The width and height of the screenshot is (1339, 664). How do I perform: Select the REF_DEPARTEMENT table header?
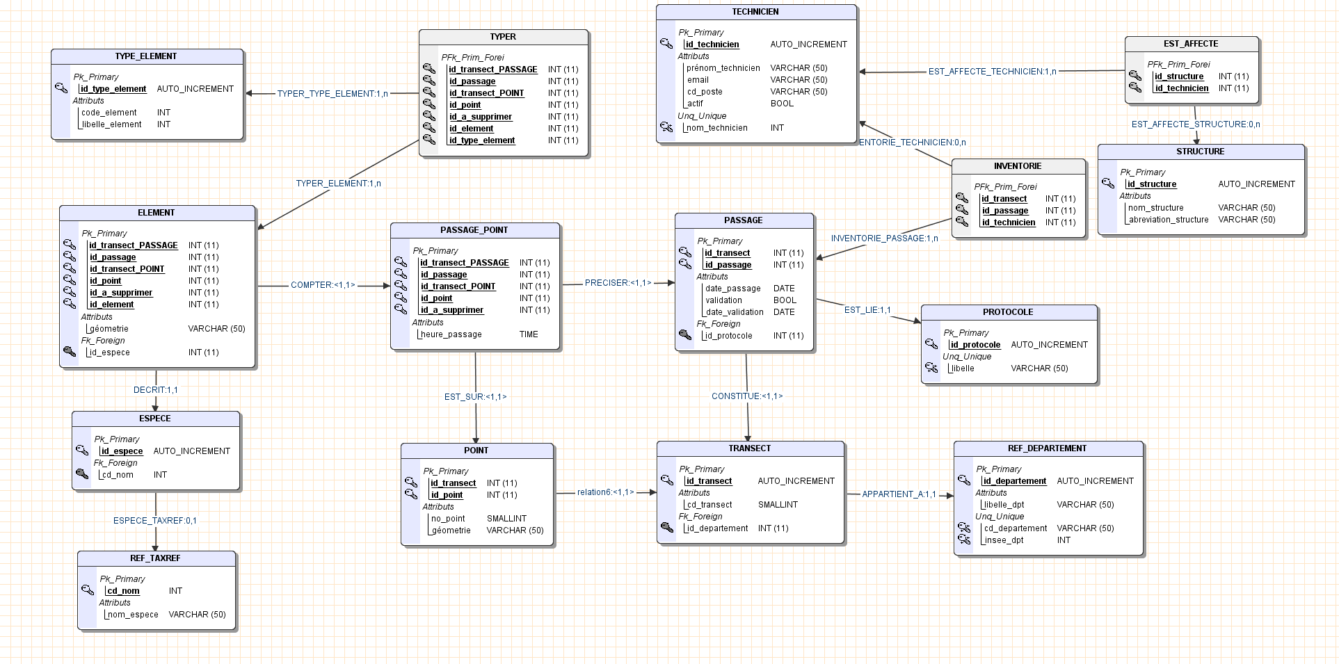(x=1048, y=448)
